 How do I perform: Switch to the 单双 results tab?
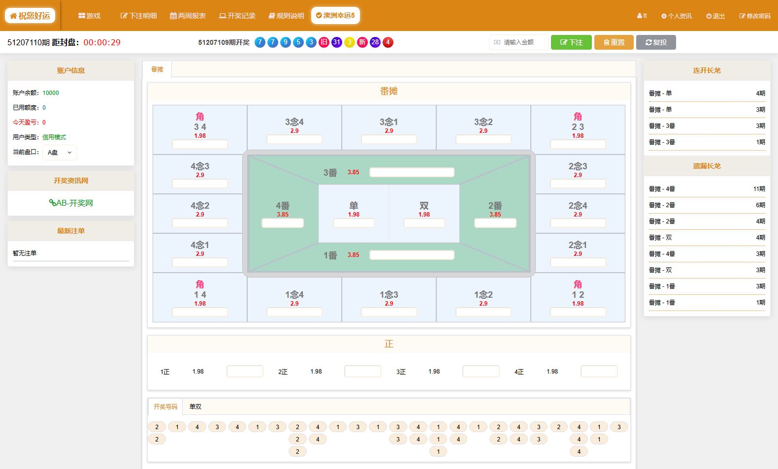[195, 406]
